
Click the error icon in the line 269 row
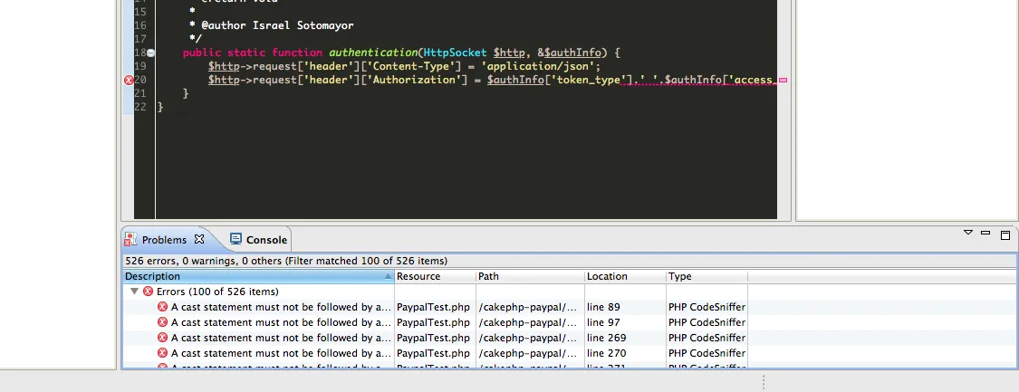(x=162, y=338)
